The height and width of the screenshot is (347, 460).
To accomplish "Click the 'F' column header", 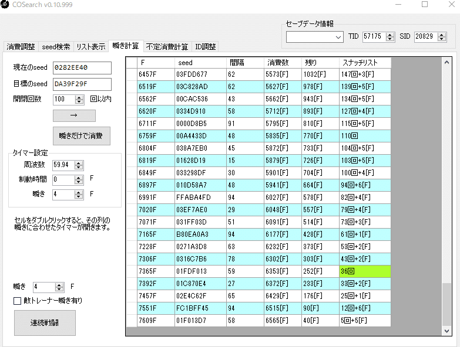I will pos(156,63).
